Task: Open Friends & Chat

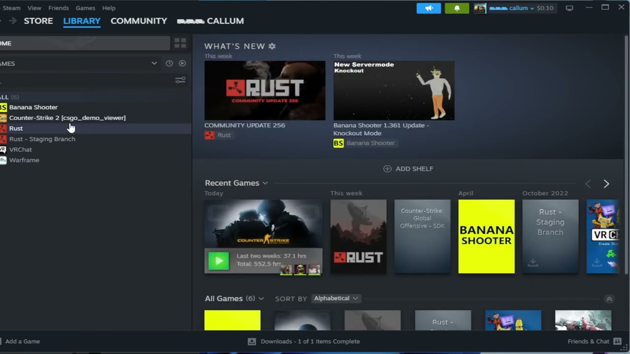Action: 588,341
